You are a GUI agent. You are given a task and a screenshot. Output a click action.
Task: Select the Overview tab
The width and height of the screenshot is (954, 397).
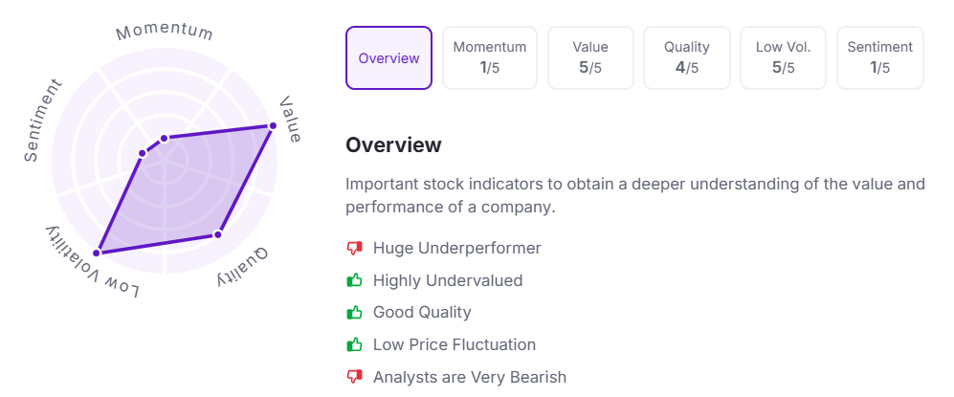coord(388,58)
